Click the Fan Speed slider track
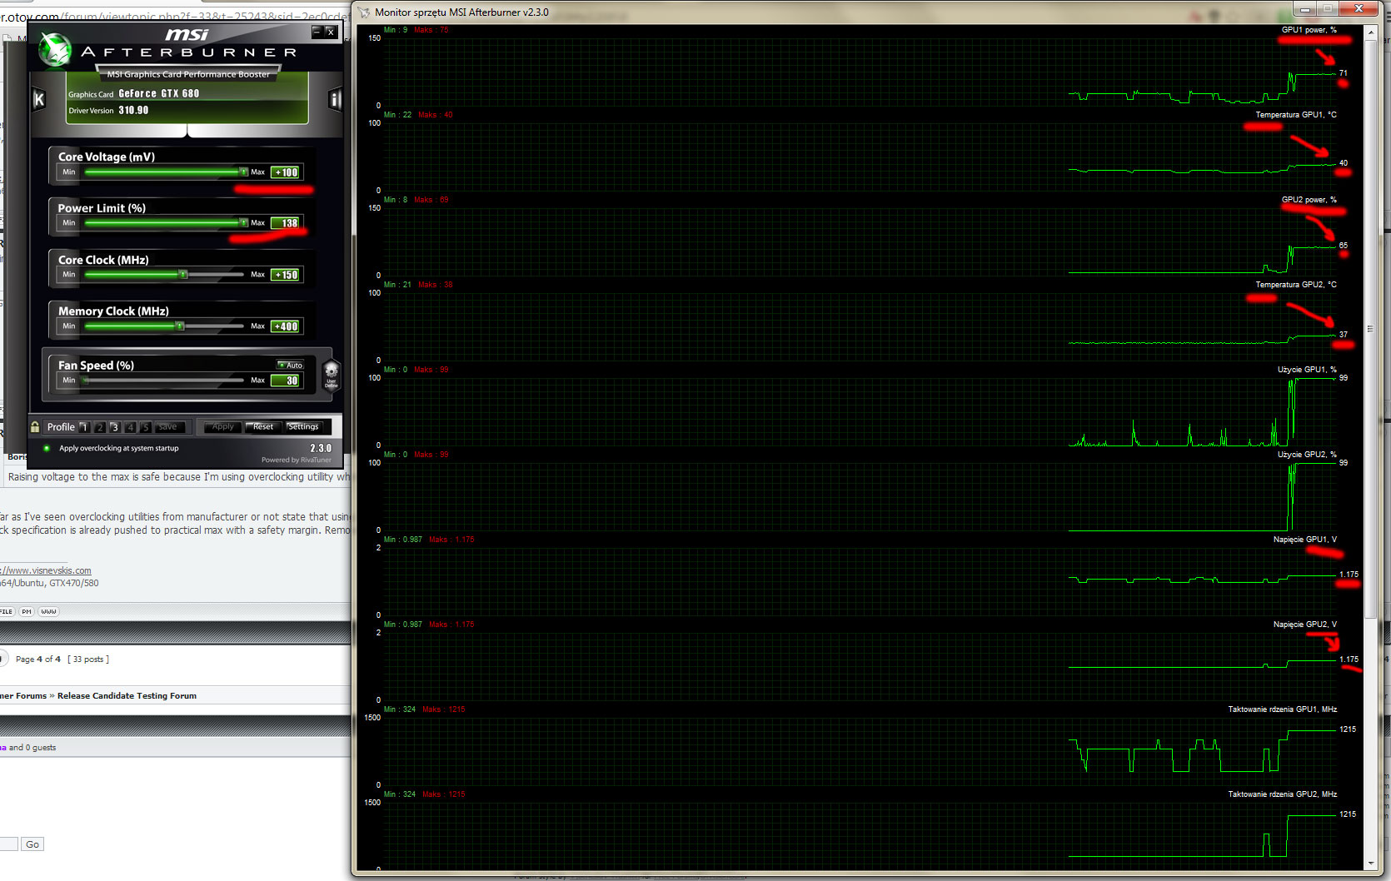The image size is (1391, 881). [163, 380]
